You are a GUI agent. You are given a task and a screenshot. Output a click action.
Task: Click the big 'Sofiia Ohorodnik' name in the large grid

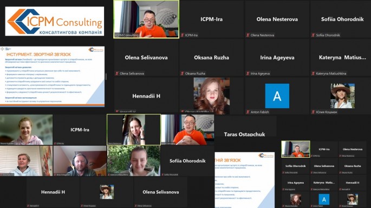coord(342,19)
